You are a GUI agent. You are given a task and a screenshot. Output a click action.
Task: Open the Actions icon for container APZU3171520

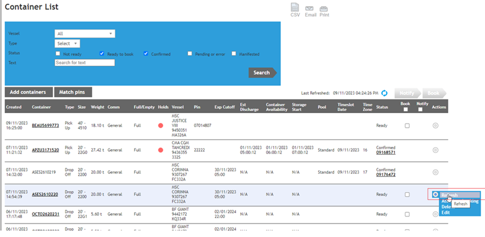pos(435,150)
